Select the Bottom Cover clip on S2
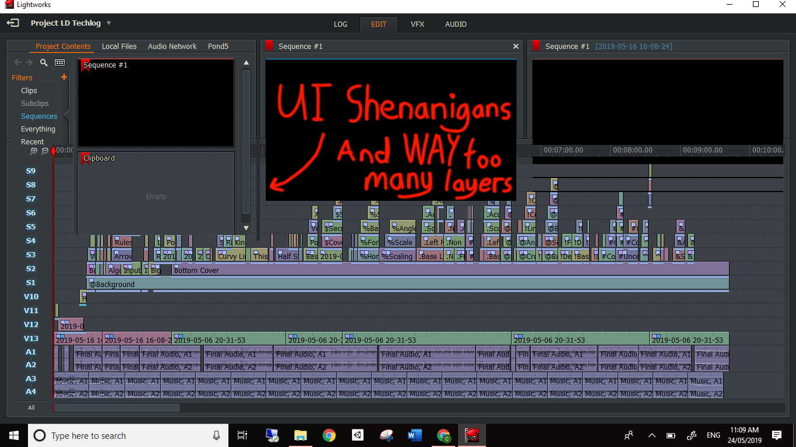 tap(450, 270)
